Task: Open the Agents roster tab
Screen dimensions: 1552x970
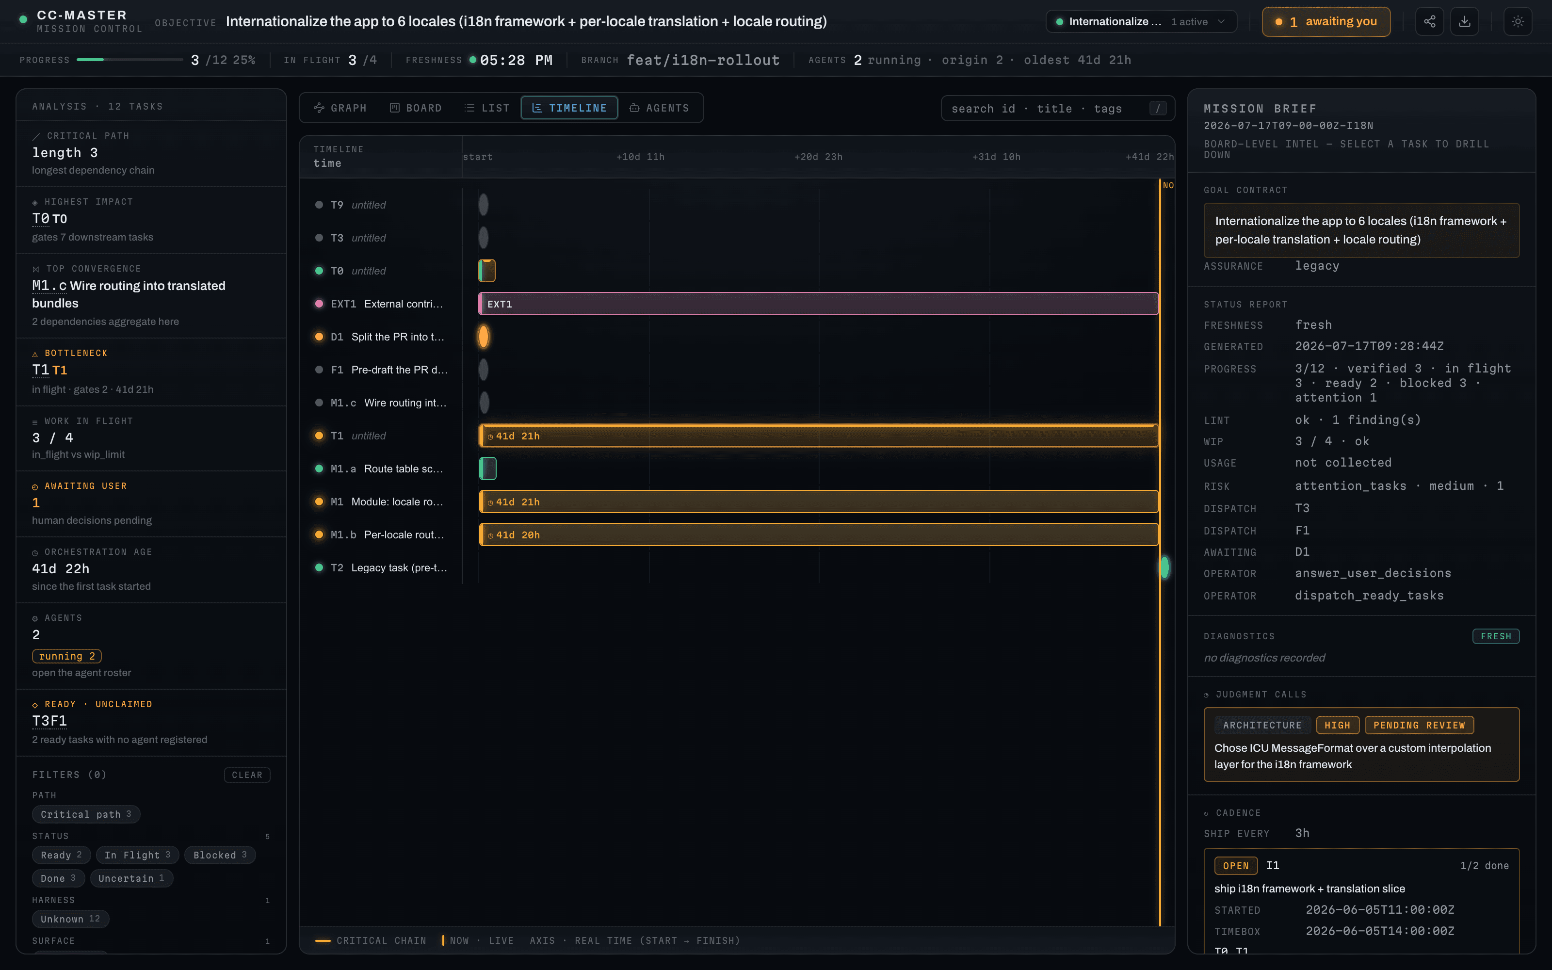Action: coord(659,108)
